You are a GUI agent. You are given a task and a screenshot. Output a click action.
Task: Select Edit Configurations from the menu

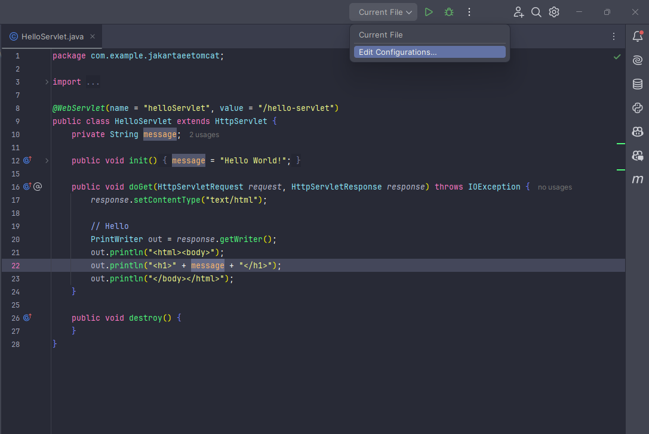[429, 52]
